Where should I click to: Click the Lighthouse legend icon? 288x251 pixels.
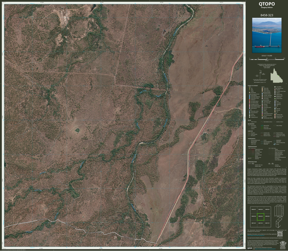[275, 104]
